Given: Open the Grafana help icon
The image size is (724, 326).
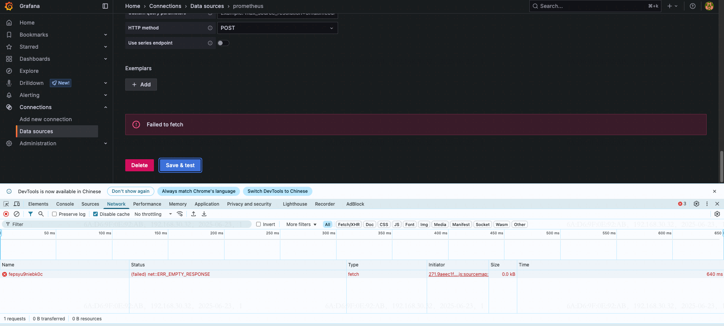Looking at the screenshot, I should (x=693, y=6).
